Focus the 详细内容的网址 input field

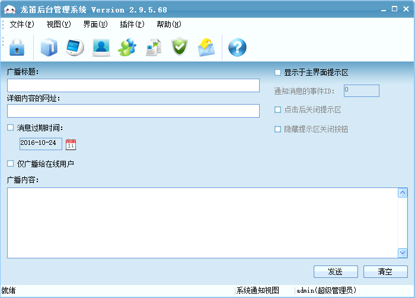pos(133,111)
